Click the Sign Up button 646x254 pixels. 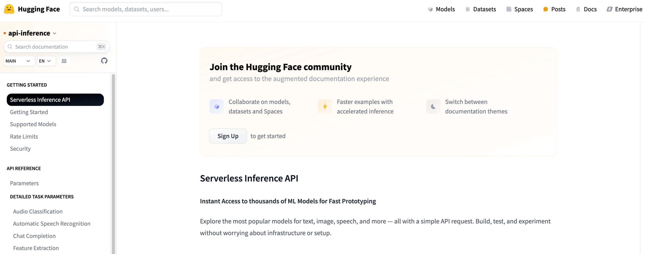coord(228,136)
